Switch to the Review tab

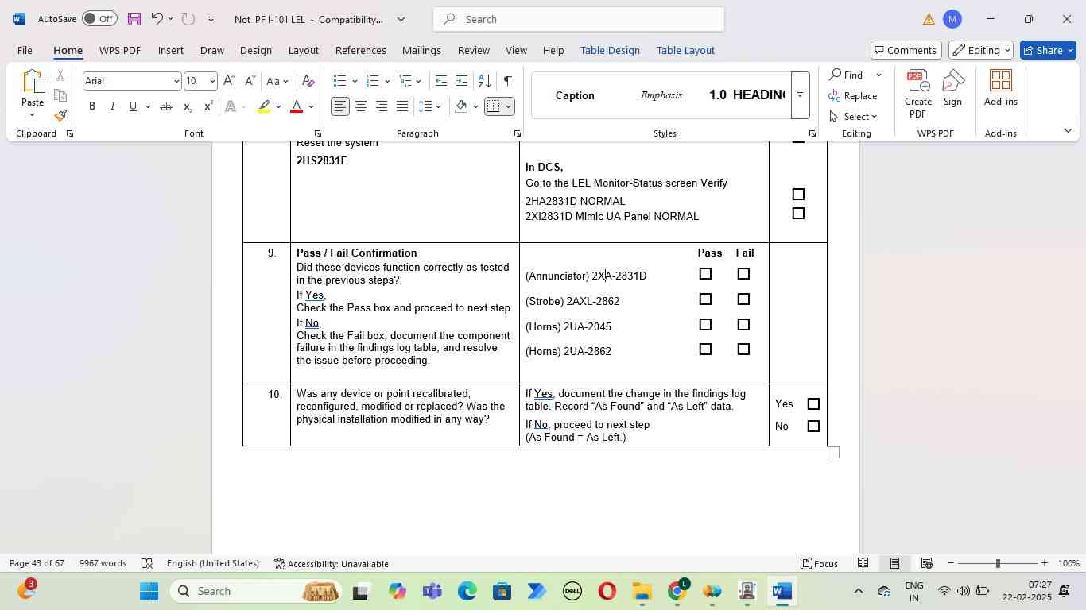tap(474, 50)
